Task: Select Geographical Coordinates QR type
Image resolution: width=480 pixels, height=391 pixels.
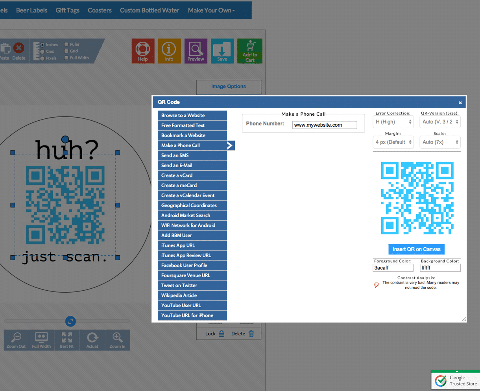Action: click(x=192, y=205)
